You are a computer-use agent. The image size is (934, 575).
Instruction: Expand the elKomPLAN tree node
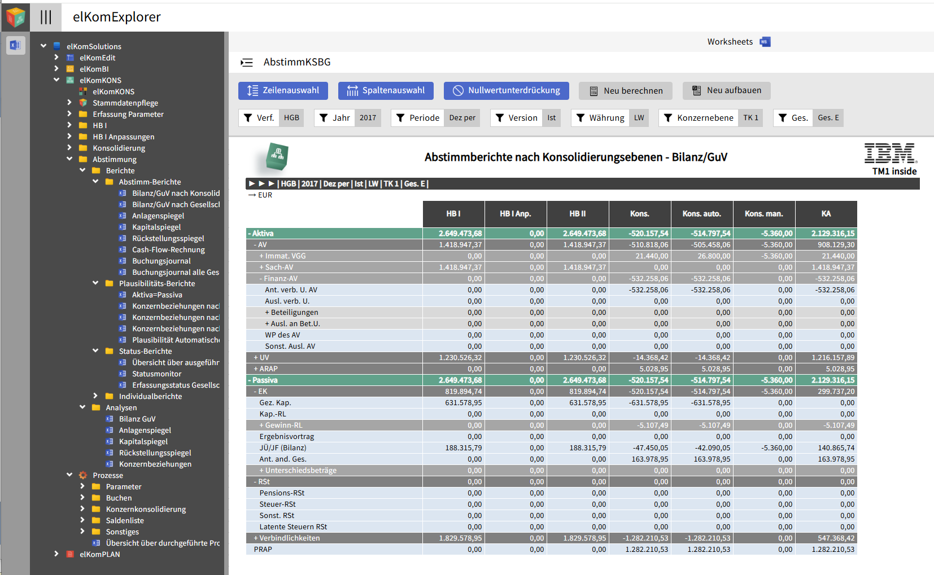[x=56, y=554]
